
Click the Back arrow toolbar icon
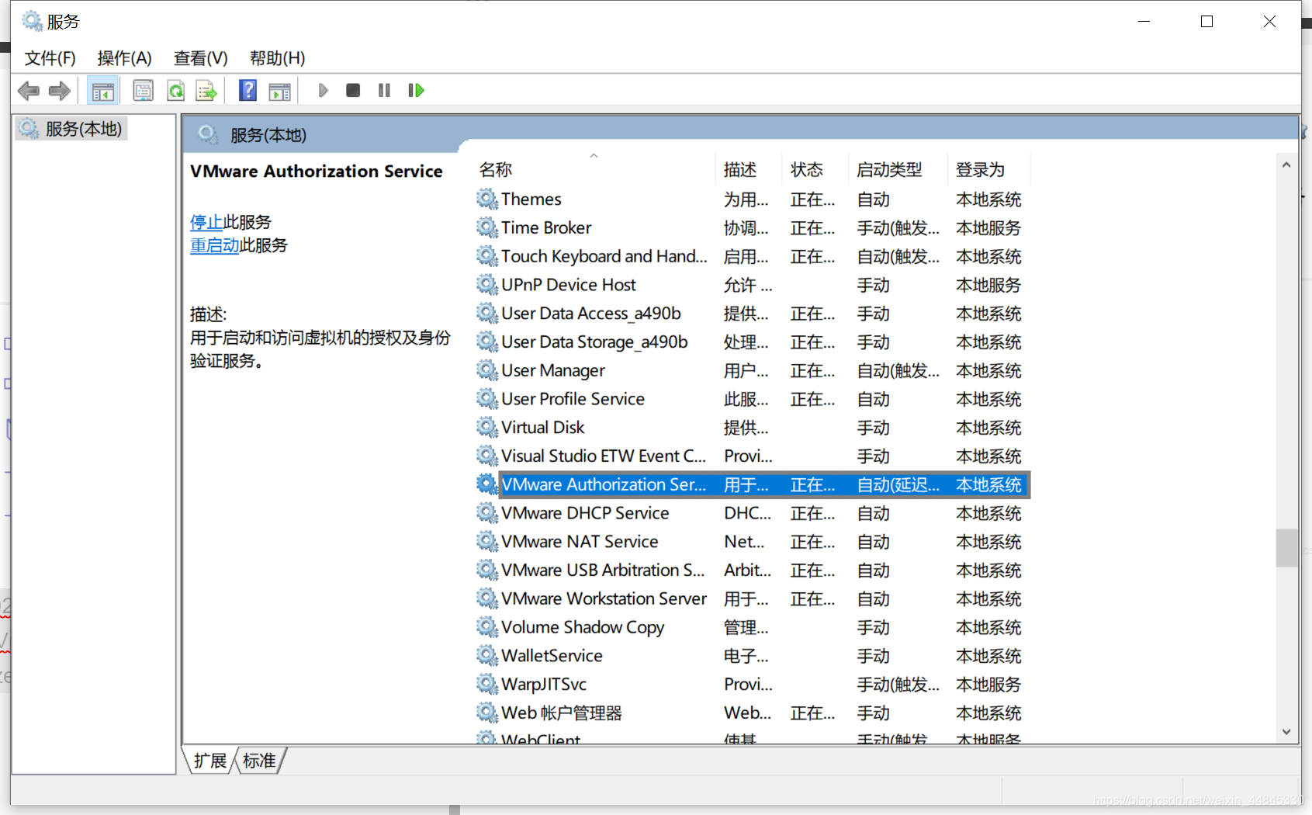29,91
